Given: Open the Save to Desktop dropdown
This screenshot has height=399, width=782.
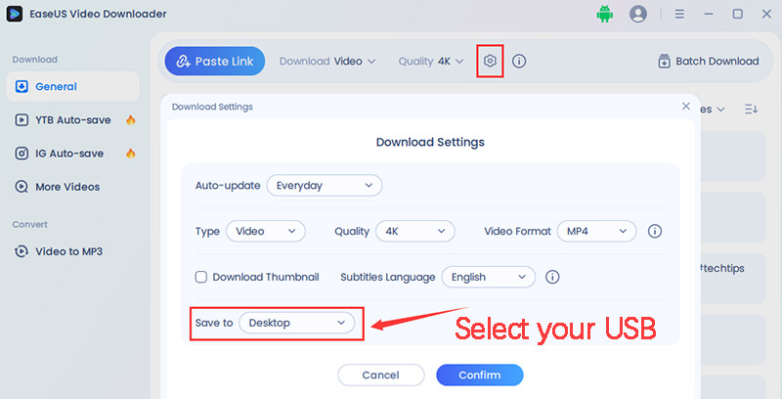Looking at the screenshot, I should click(297, 323).
